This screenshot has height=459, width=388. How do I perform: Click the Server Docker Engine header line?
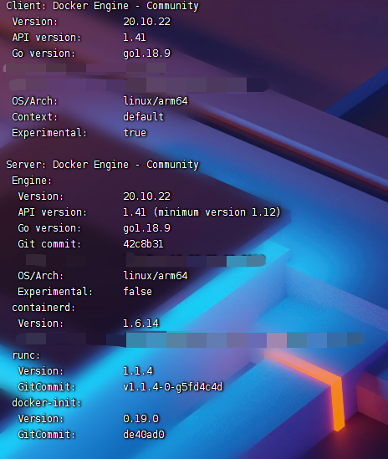pyautogui.click(x=102, y=165)
